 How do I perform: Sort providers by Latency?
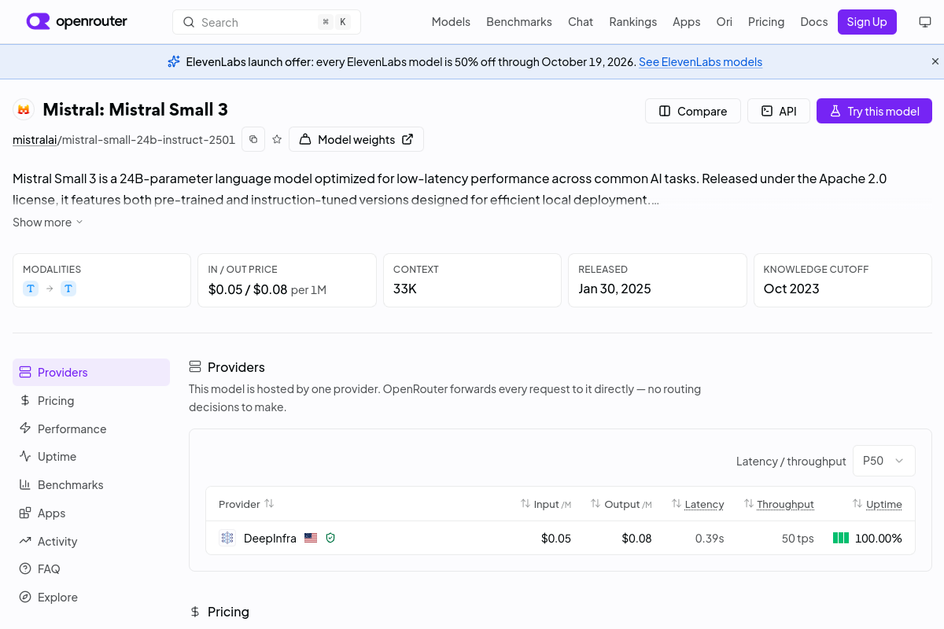(x=698, y=504)
